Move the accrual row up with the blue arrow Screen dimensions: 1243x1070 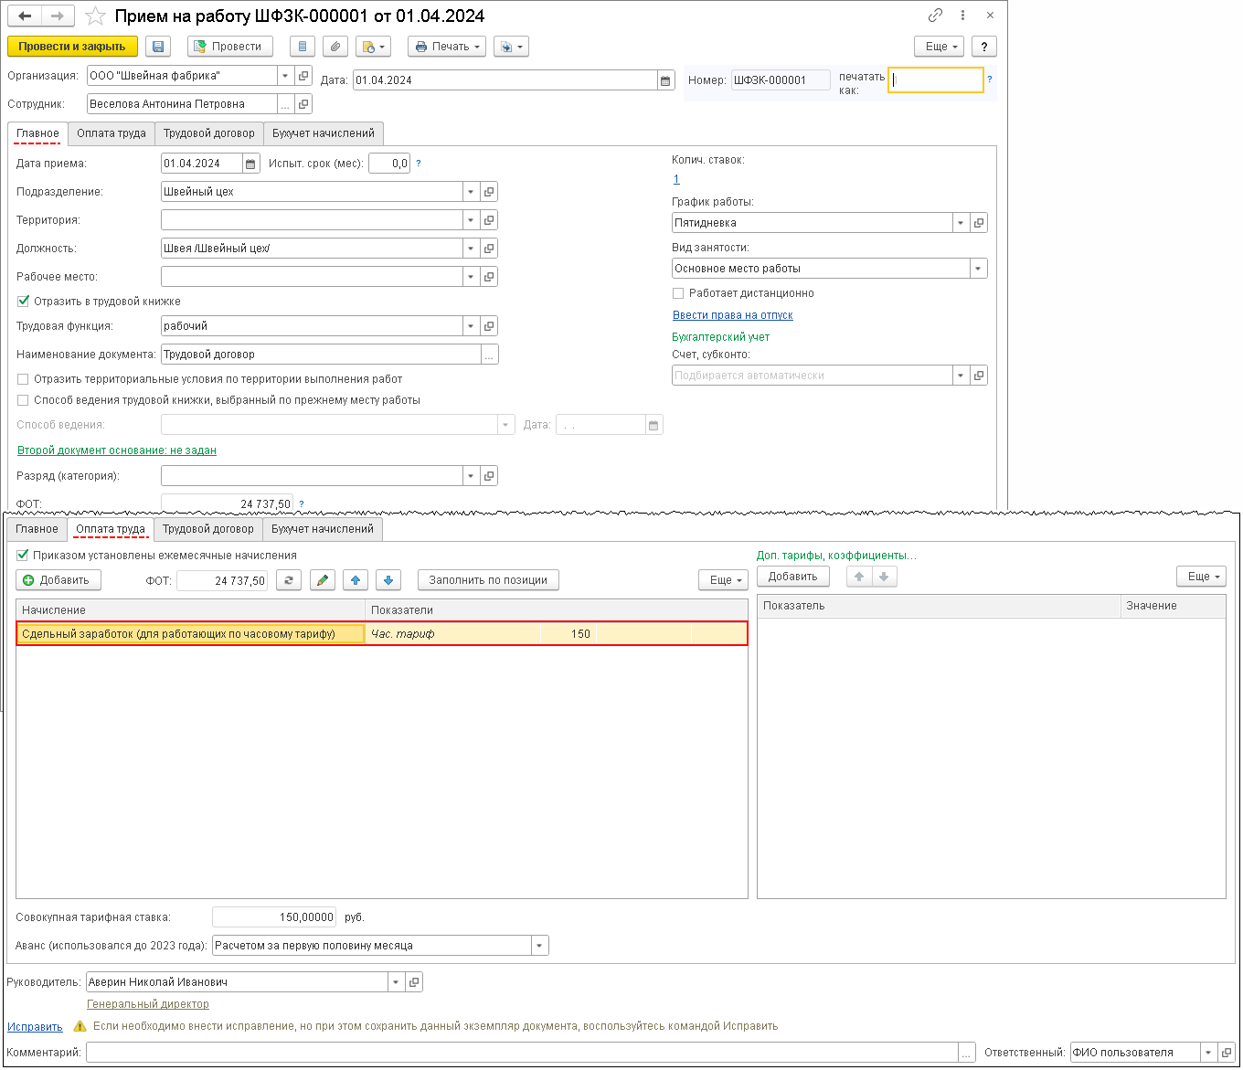coord(356,580)
